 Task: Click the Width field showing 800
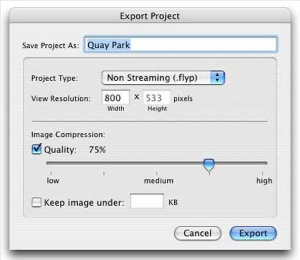[116, 98]
